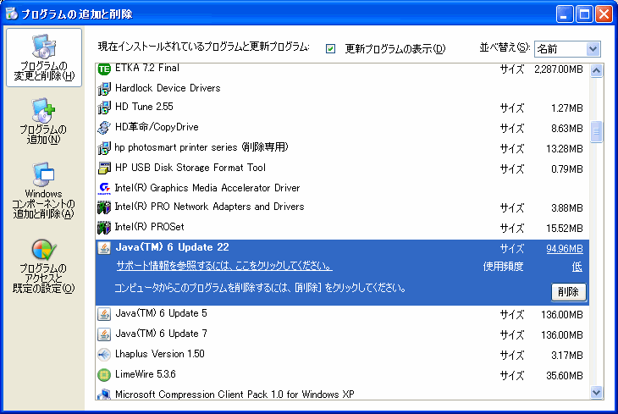618x414 pixels.
Task: Open the 並べ替え sort dropdown
Action: 567,49
